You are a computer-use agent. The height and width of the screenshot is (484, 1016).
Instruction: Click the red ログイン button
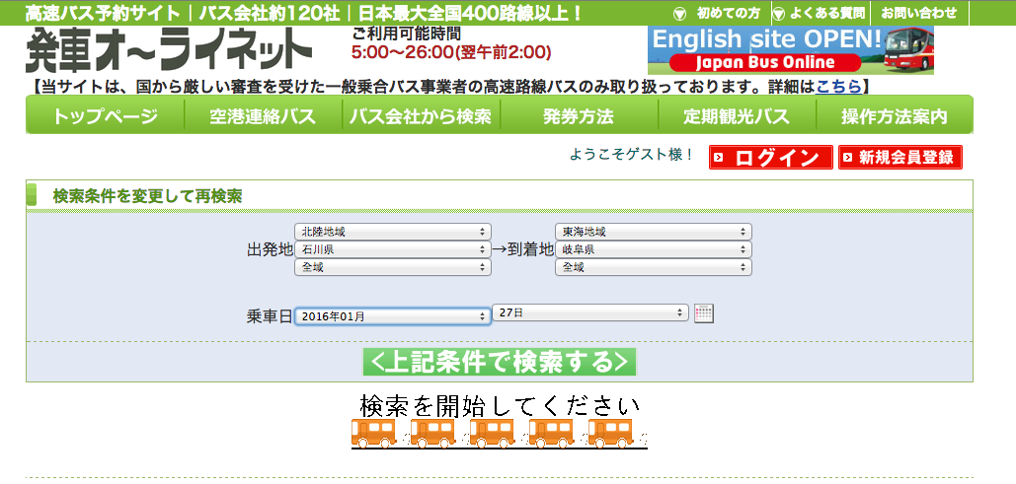coord(771,158)
